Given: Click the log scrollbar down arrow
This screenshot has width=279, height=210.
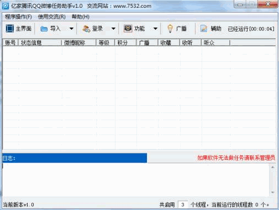Looking at the screenshot, I should [272, 192].
